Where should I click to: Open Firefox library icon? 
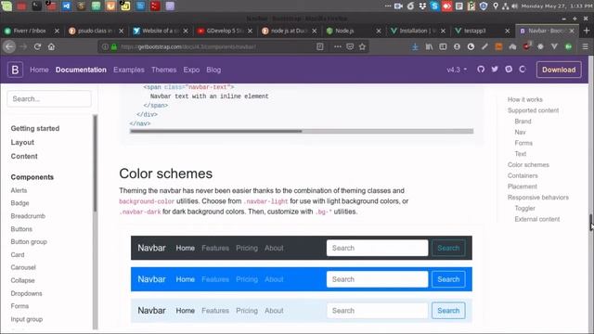[x=429, y=46]
